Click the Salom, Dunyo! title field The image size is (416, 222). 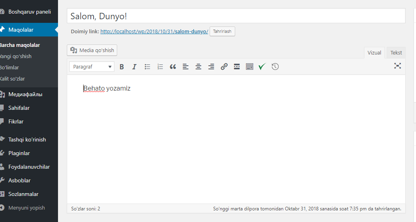pyautogui.click(x=236, y=16)
